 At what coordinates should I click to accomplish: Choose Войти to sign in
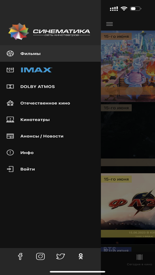50,169
